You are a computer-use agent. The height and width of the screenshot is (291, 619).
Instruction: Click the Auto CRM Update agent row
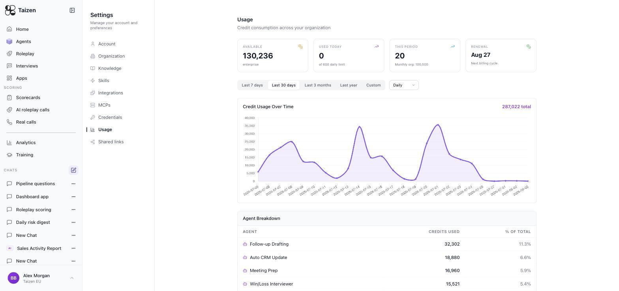(x=387, y=257)
